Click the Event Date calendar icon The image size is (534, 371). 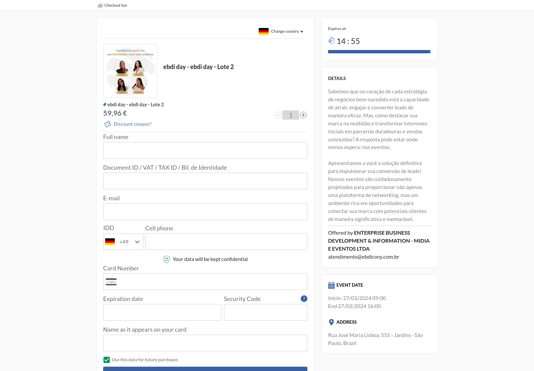pos(331,285)
